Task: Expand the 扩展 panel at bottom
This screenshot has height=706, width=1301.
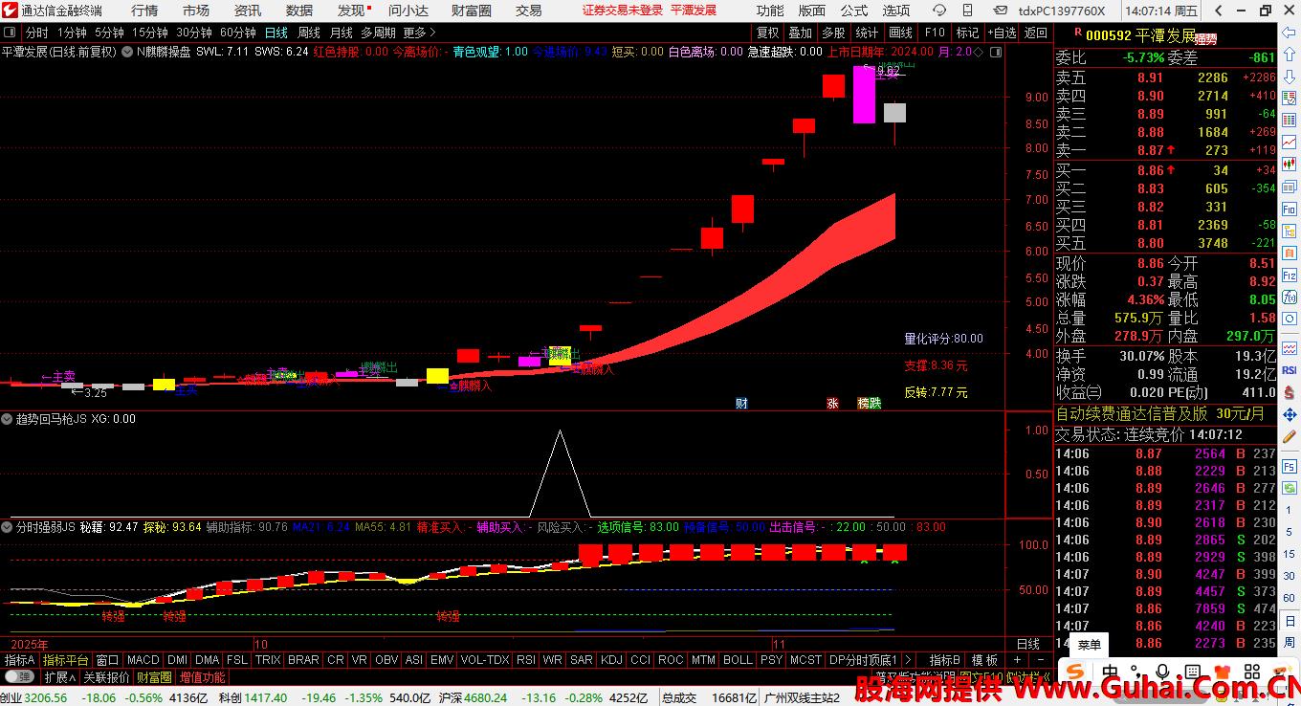Action: pos(59,677)
